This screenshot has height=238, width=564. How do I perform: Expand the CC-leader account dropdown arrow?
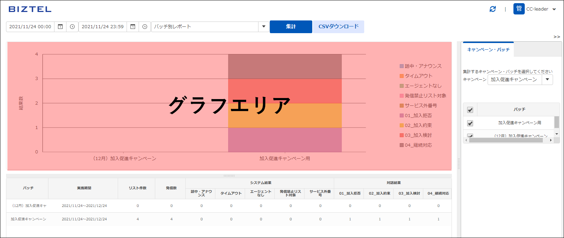tap(554, 10)
